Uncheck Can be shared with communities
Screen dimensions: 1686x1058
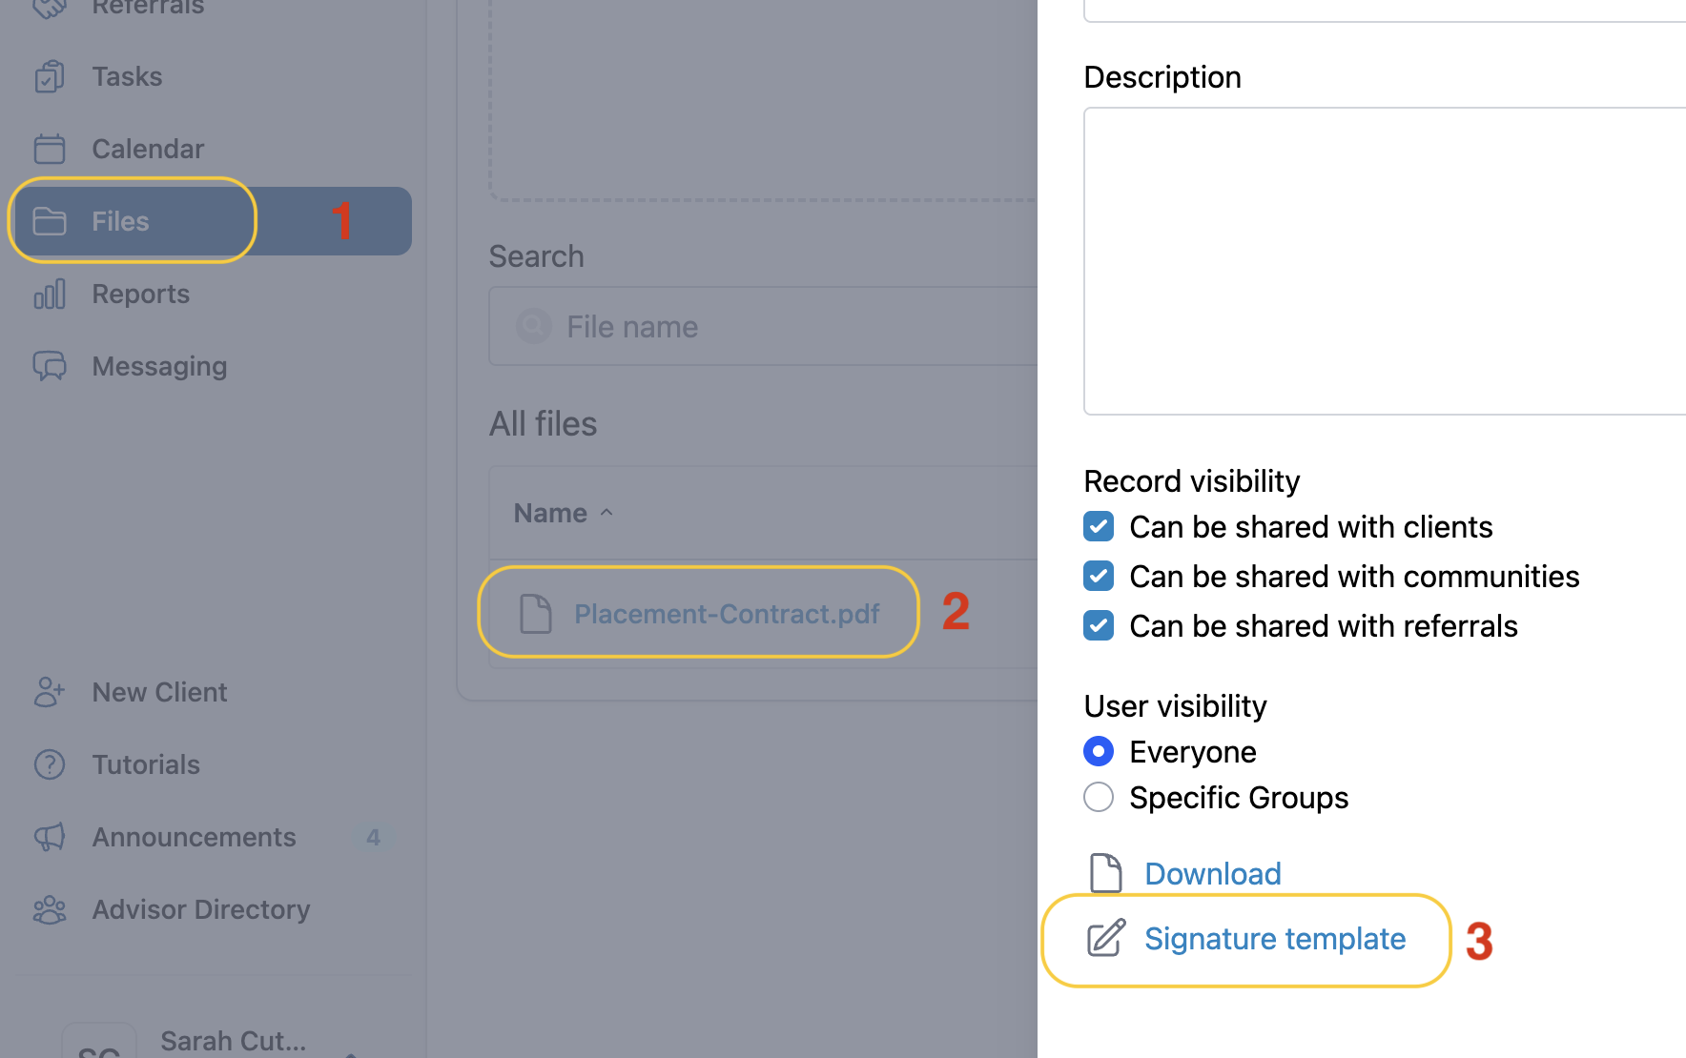point(1099,577)
